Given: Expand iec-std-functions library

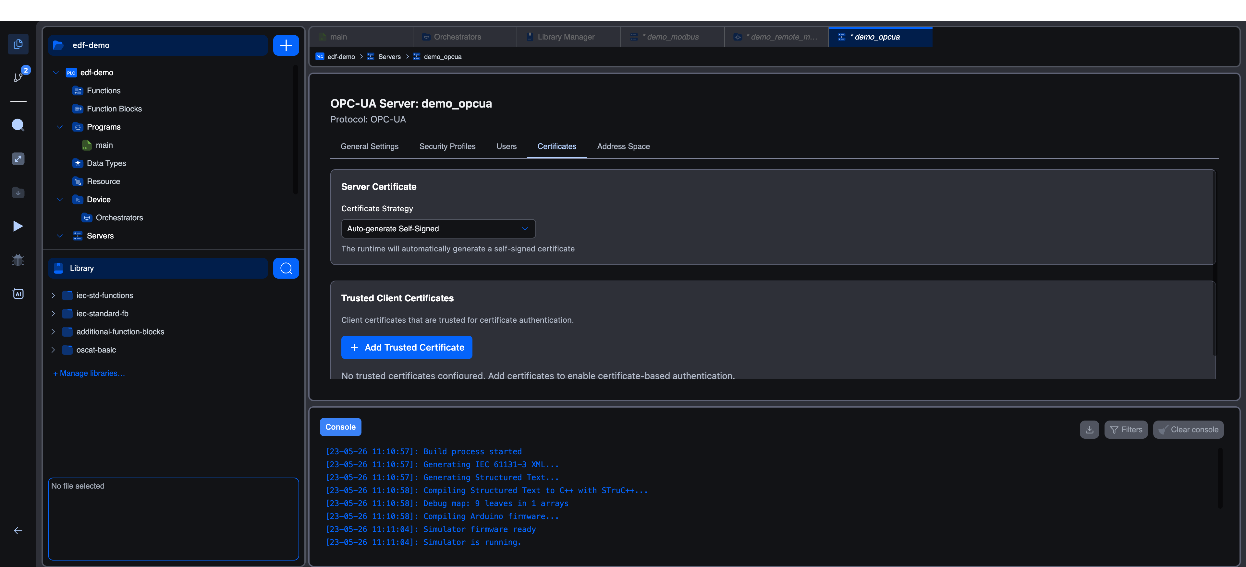Looking at the screenshot, I should (x=53, y=295).
